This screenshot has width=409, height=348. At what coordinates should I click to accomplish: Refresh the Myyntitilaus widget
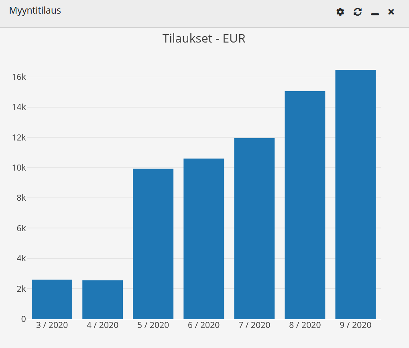point(358,12)
